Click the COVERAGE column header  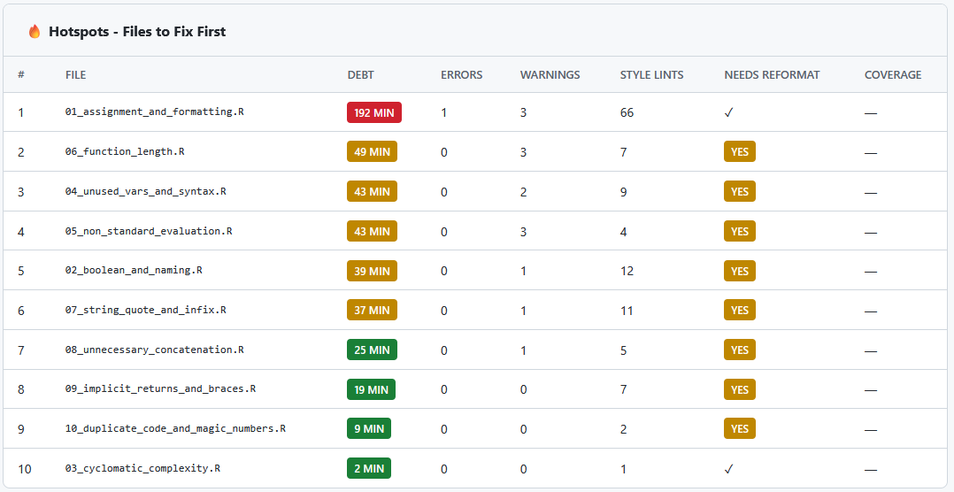[x=893, y=75]
